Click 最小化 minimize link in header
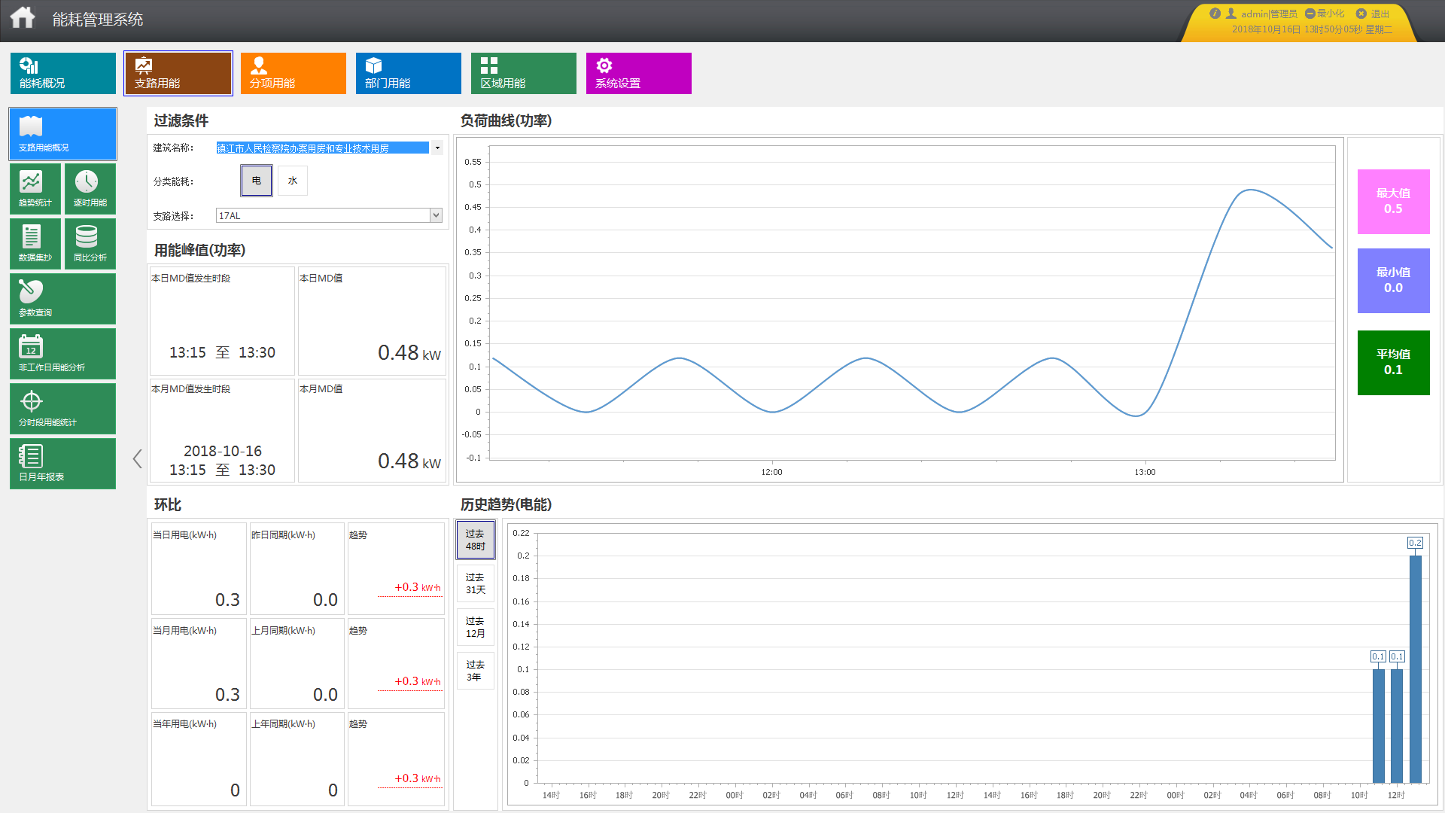 click(1325, 14)
